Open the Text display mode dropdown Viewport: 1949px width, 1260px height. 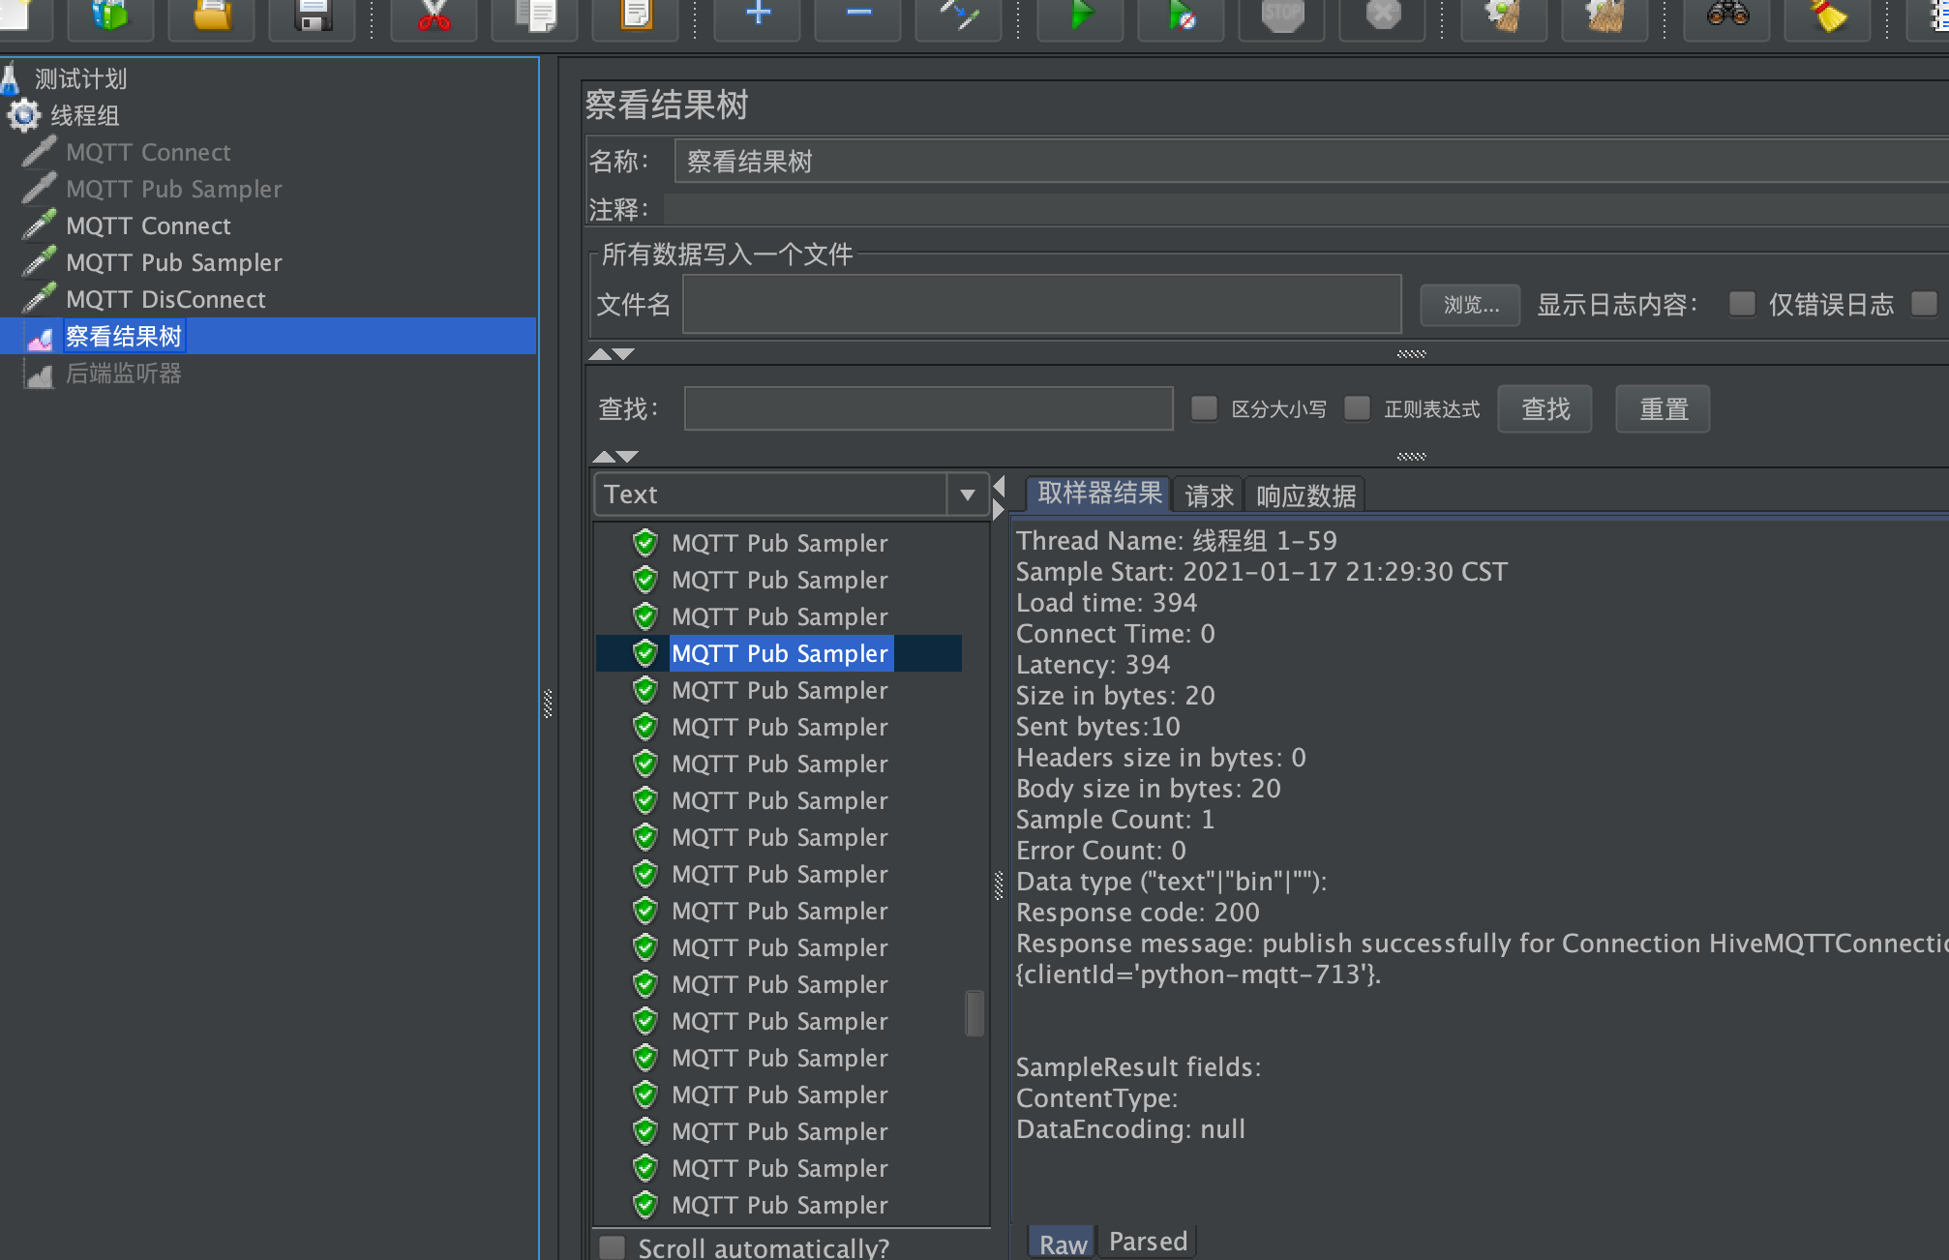[x=967, y=494]
